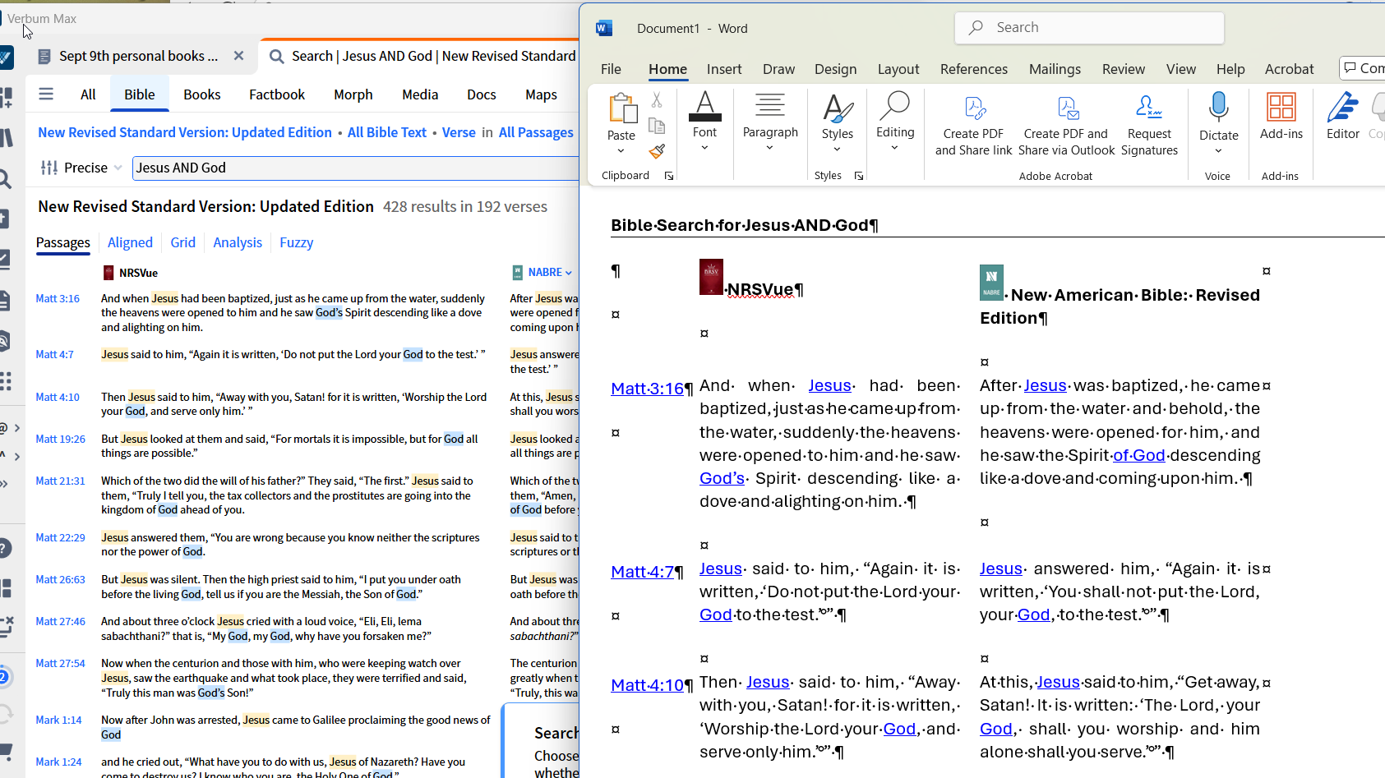Switch to the Grid results view

pyautogui.click(x=182, y=242)
